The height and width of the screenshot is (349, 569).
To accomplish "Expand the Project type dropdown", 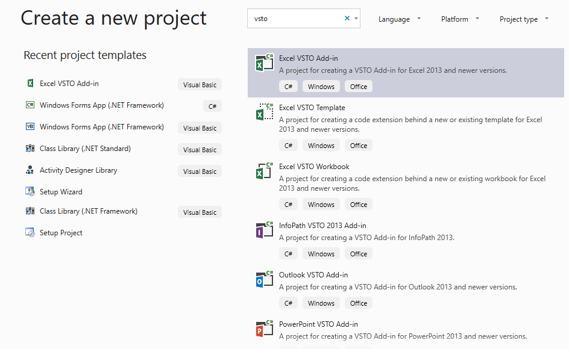I will click(524, 19).
